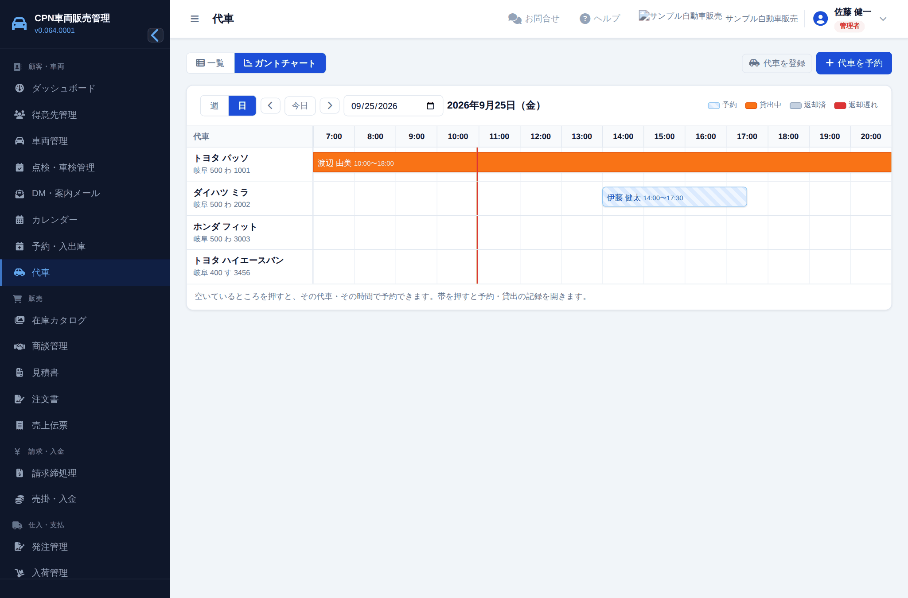The width and height of the screenshot is (908, 598).
Task: Open 伊藤 健太 14:00〜17:30 reservation bar
Action: point(674,197)
